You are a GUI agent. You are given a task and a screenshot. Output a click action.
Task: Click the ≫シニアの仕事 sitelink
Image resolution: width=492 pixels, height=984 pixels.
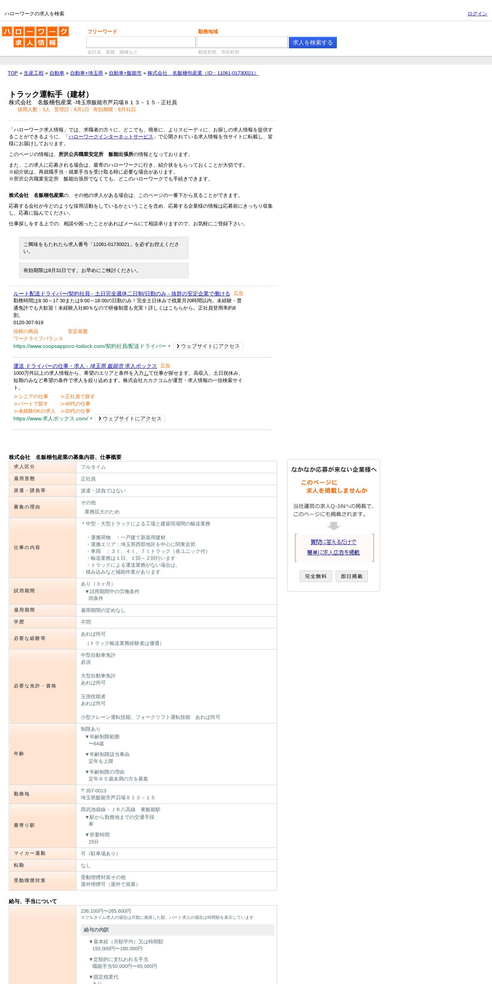(x=31, y=397)
